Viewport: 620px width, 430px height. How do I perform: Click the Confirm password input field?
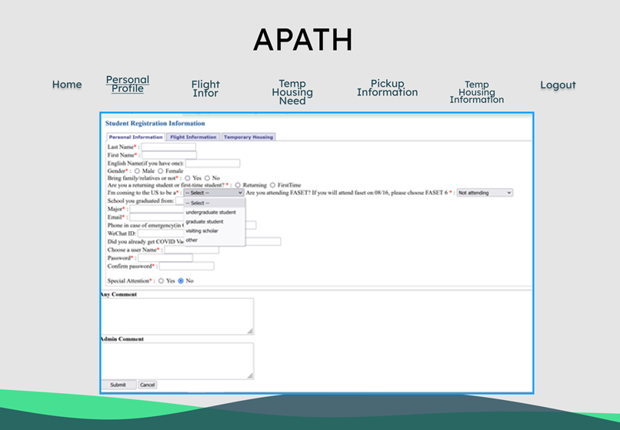click(x=187, y=266)
